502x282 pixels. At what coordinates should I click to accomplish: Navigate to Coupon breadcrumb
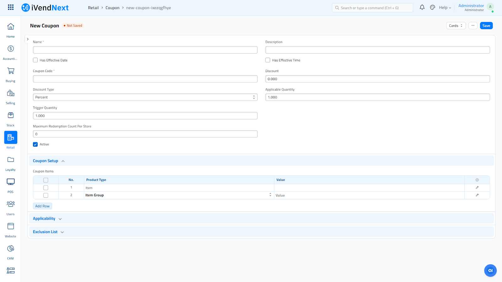click(112, 8)
